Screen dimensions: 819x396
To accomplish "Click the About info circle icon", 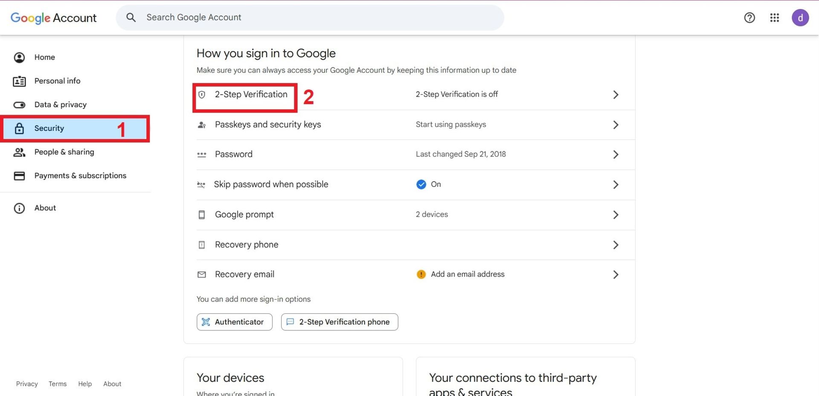I will tap(19, 208).
